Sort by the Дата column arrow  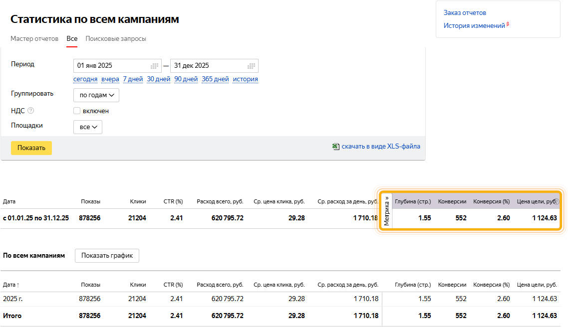click(18, 285)
